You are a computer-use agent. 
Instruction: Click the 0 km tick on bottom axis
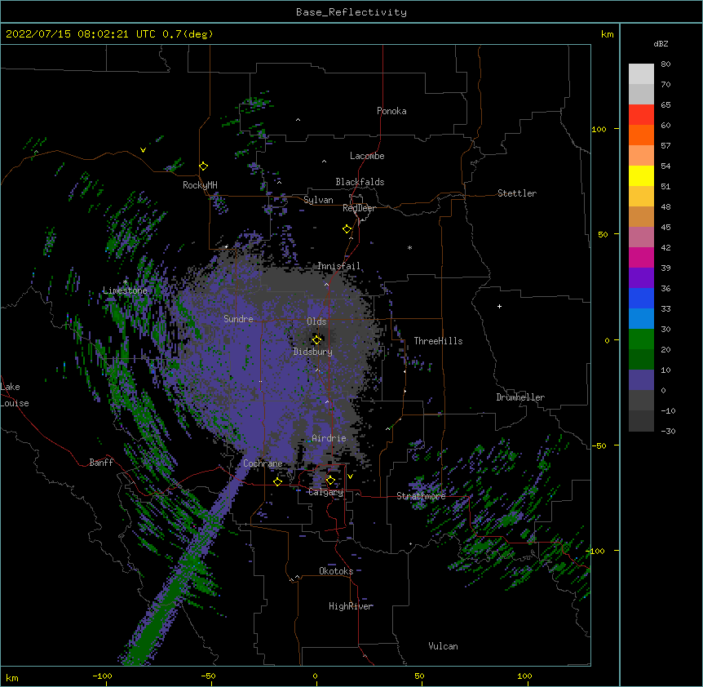pyautogui.click(x=315, y=676)
